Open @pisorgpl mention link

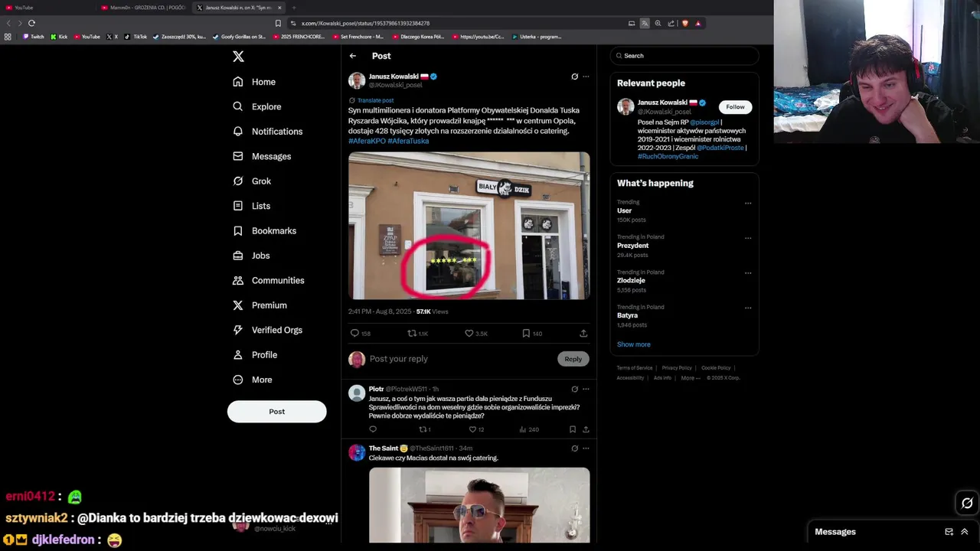pyautogui.click(x=704, y=122)
